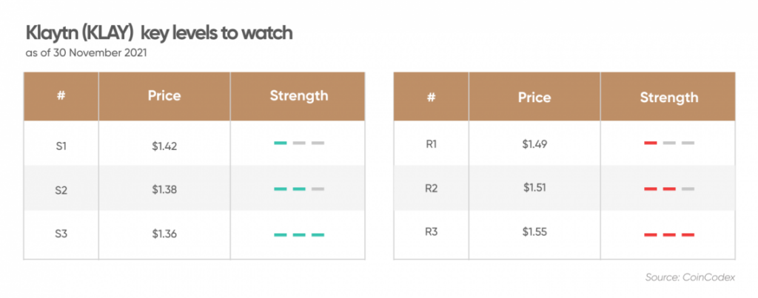Click the S1 row label
This screenshot has width=758, height=298.
(61, 143)
